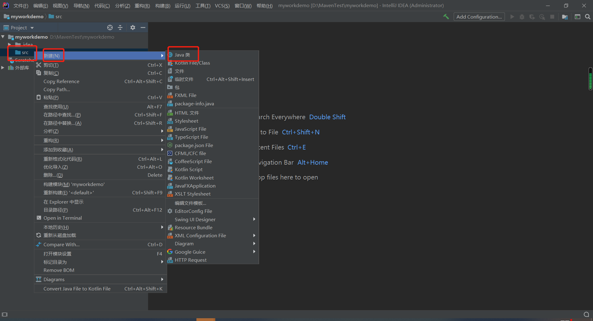Click 编辑文件模板... entry
Viewport: 593px width, 321px height.
click(212, 203)
